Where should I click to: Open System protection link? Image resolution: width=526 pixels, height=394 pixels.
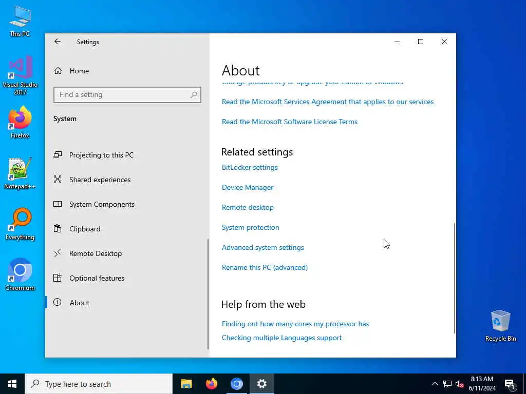[x=250, y=227]
